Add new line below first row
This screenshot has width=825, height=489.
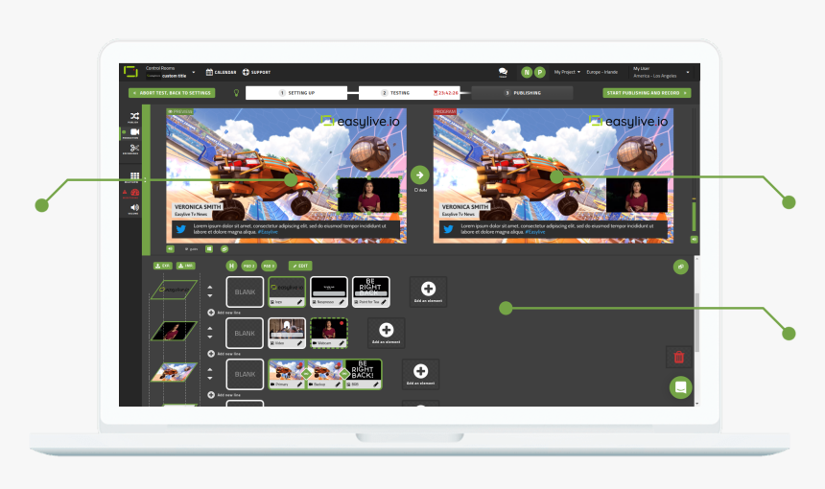click(224, 313)
